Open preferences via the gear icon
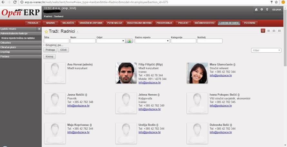The image size is (287, 147). click(262, 10)
